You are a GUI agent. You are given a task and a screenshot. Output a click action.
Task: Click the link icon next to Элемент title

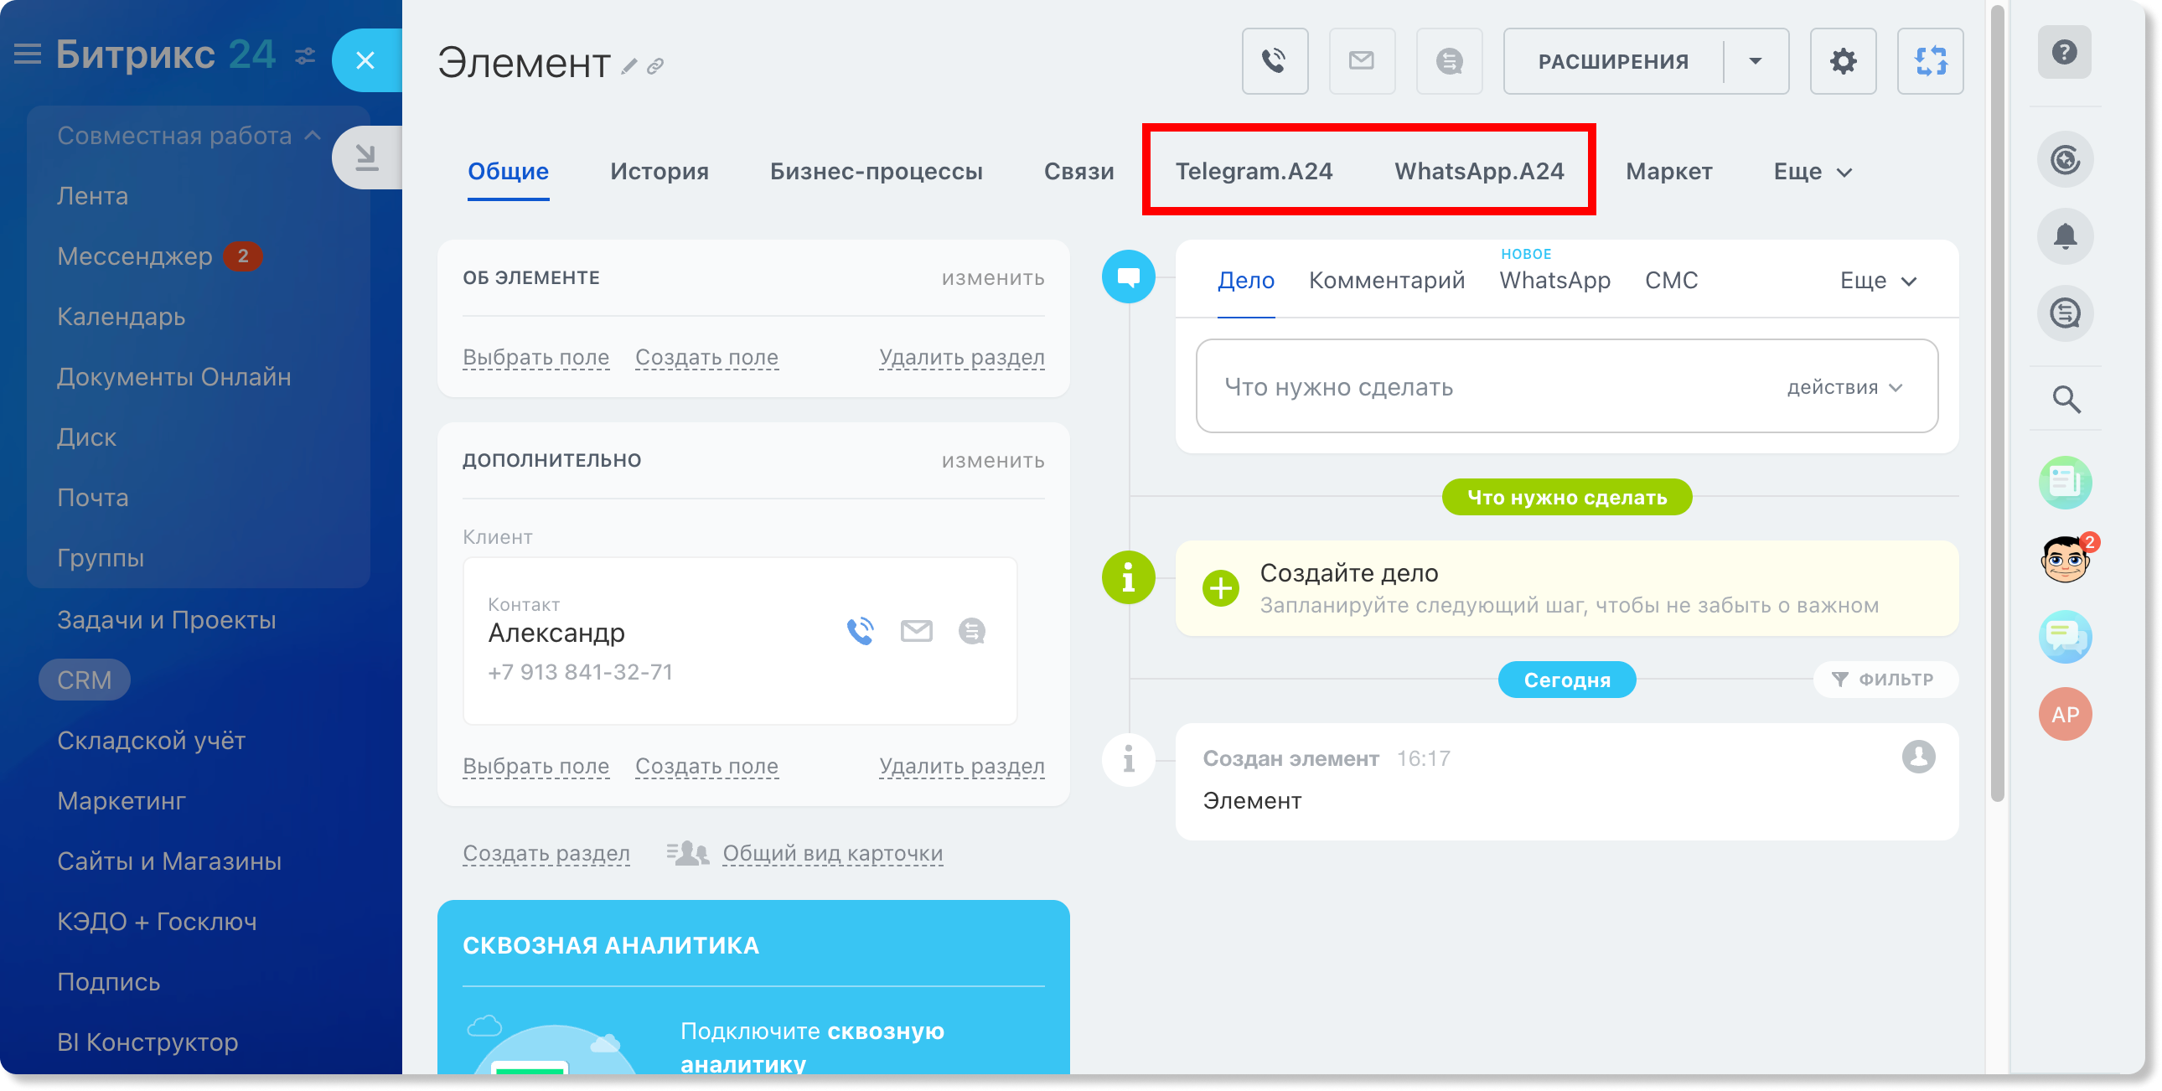655,66
